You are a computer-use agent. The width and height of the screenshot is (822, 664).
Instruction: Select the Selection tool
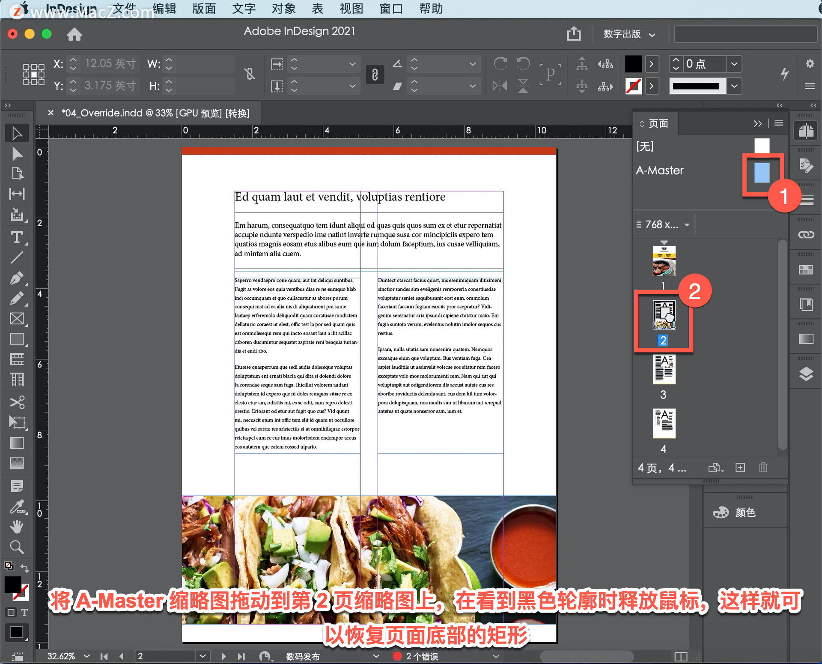click(x=17, y=133)
